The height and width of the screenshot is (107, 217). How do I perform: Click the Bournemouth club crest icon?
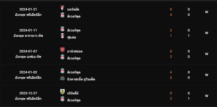(x=62, y=8)
